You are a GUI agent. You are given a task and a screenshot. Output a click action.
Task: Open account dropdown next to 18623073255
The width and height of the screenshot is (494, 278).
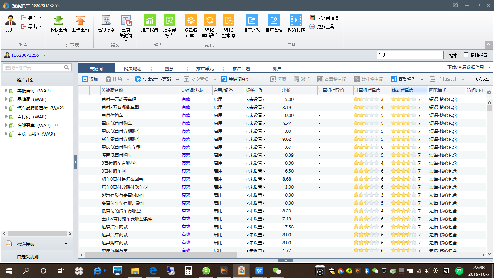pyautogui.click(x=44, y=55)
